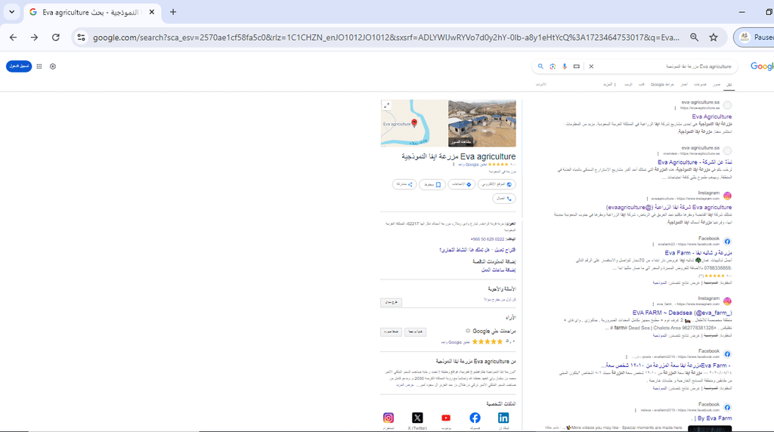
Task: Open the Instagram profile icon
Action: pos(389,418)
